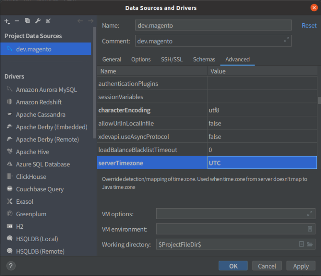321x276 pixels.
Task: Click the utf8 value cell
Action: (x=262, y=110)
